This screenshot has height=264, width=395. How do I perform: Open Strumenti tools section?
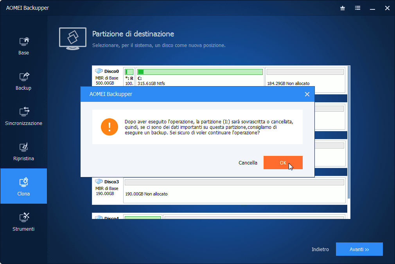[x=23, y=222]
